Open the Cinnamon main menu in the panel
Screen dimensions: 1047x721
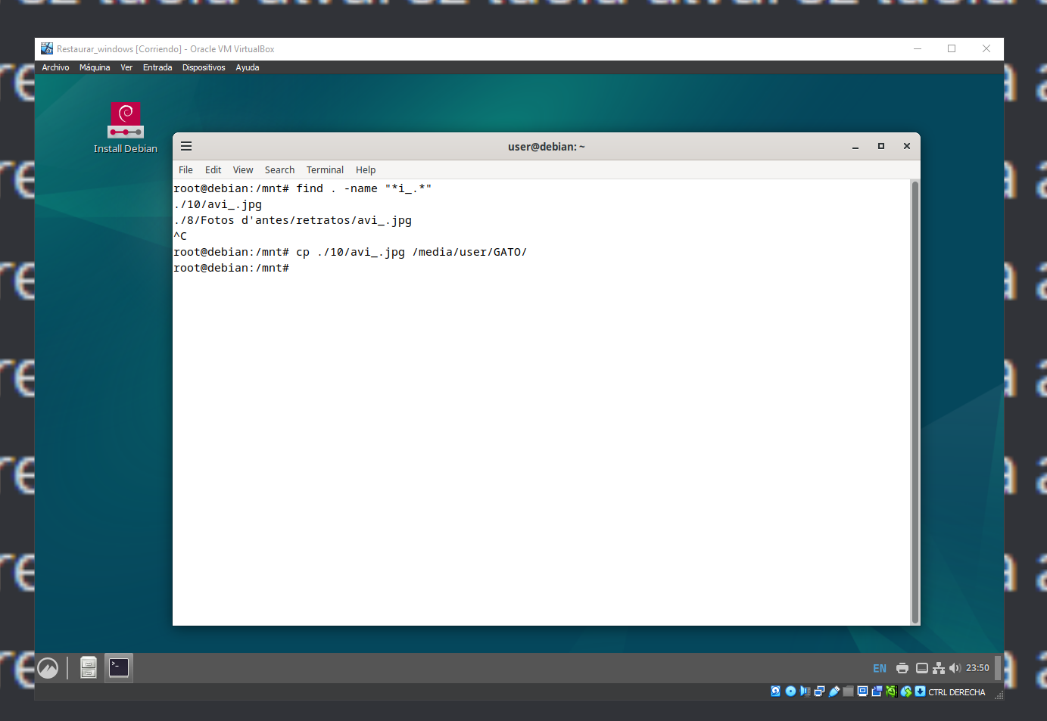tap(48, 668)
